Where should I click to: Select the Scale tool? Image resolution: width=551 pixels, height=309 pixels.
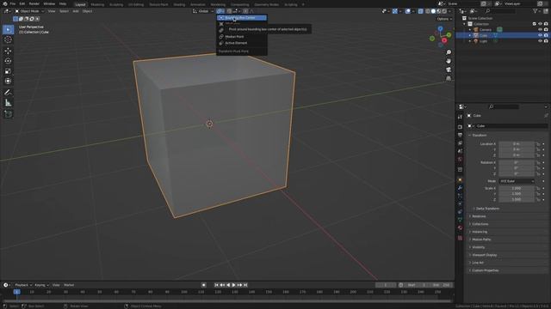click(8, 71)
